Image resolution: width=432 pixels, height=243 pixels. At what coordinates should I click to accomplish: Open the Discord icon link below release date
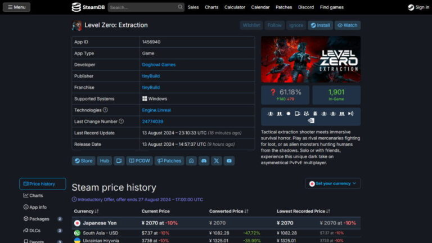click(203, 160)
